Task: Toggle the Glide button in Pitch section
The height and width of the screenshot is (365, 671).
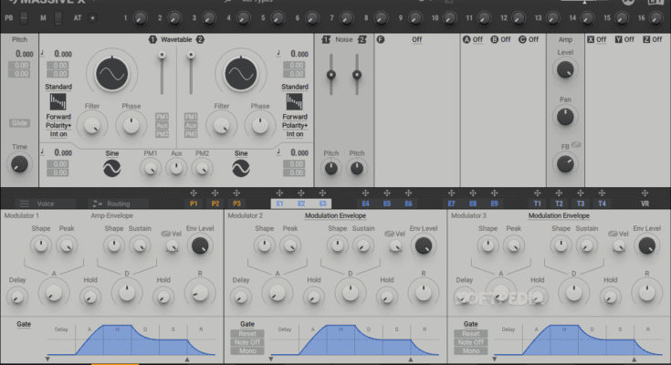Action: 19,122
